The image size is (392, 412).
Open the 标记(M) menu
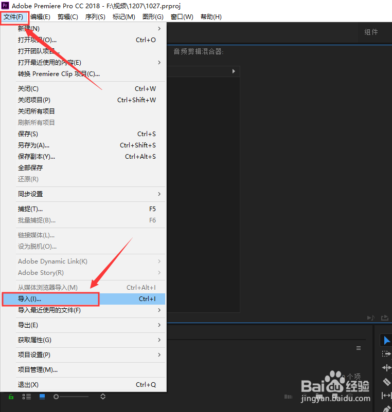point(123,17)
